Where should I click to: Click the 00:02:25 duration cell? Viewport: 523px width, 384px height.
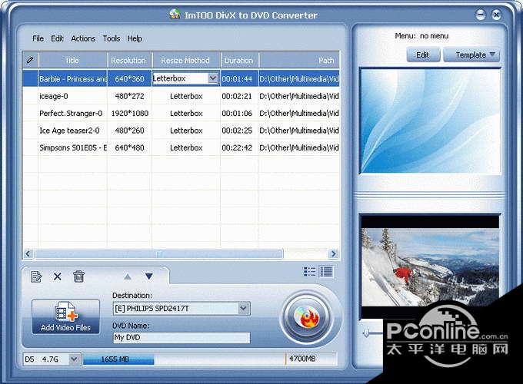(x=237, y=131)
